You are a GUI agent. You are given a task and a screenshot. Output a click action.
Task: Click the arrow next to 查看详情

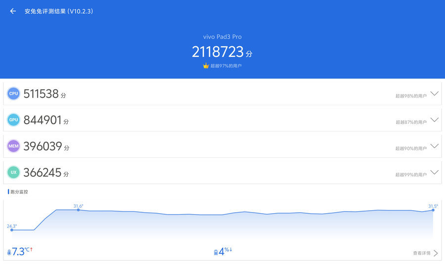(x=436, y=253)
